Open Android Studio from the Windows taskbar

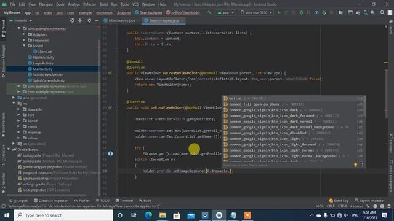click(219, 215)
